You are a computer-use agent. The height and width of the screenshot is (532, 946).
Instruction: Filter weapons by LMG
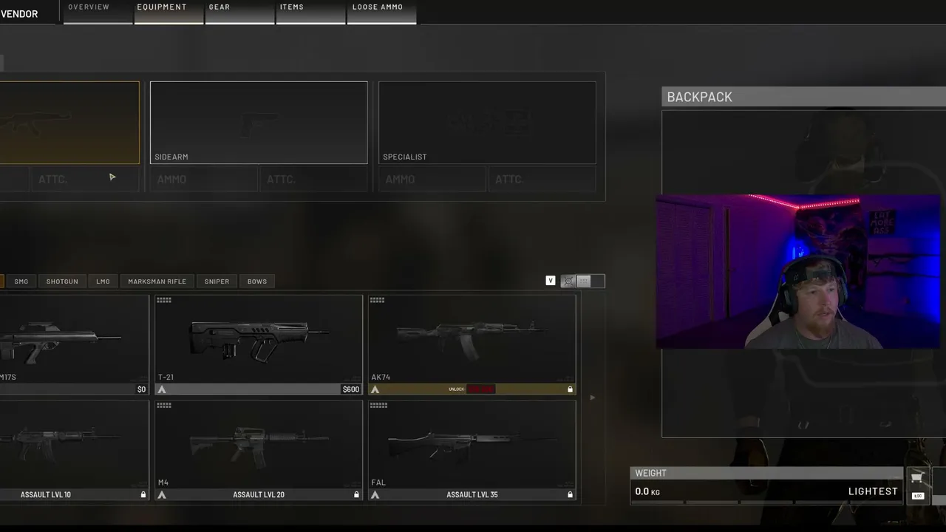coord(103,282)
